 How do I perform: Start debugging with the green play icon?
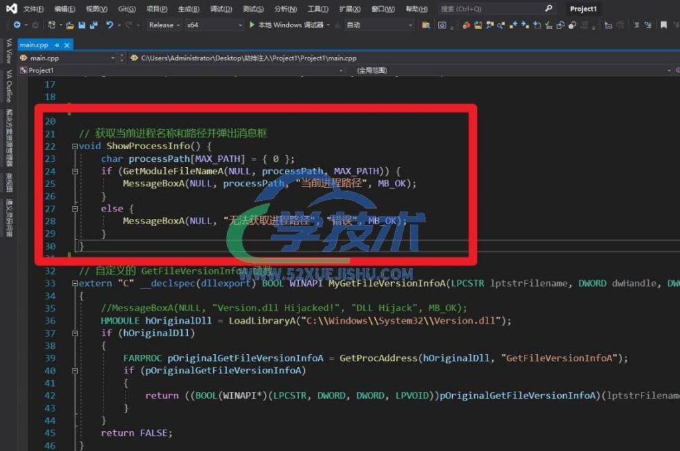[x=252, y=25]
